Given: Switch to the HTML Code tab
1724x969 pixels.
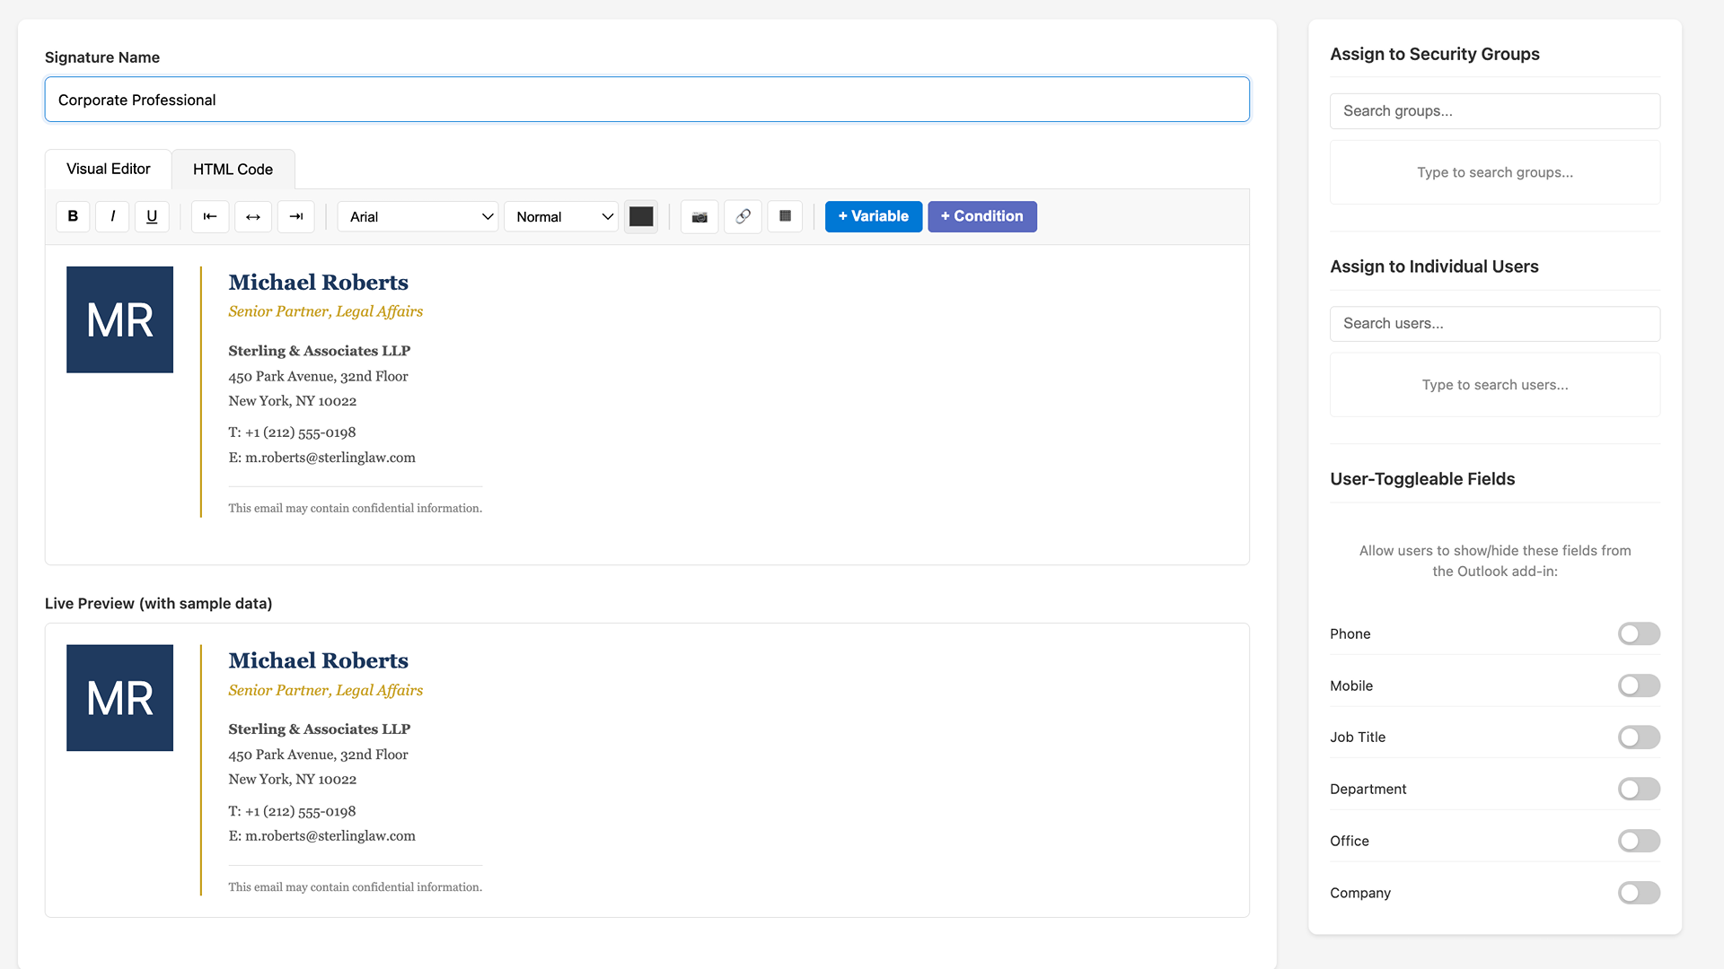Looking at the screenshot, I should pyautogui.click(x=233, y=170).
